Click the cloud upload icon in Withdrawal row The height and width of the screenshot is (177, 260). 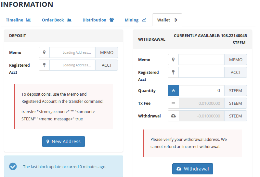tap(173, 116)
